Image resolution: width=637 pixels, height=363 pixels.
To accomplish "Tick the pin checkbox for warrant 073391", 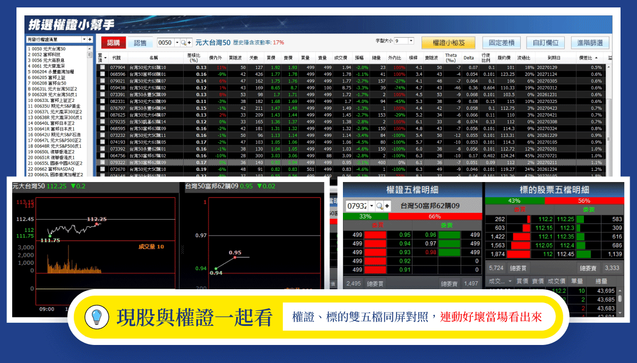I will tap(102, 94).
